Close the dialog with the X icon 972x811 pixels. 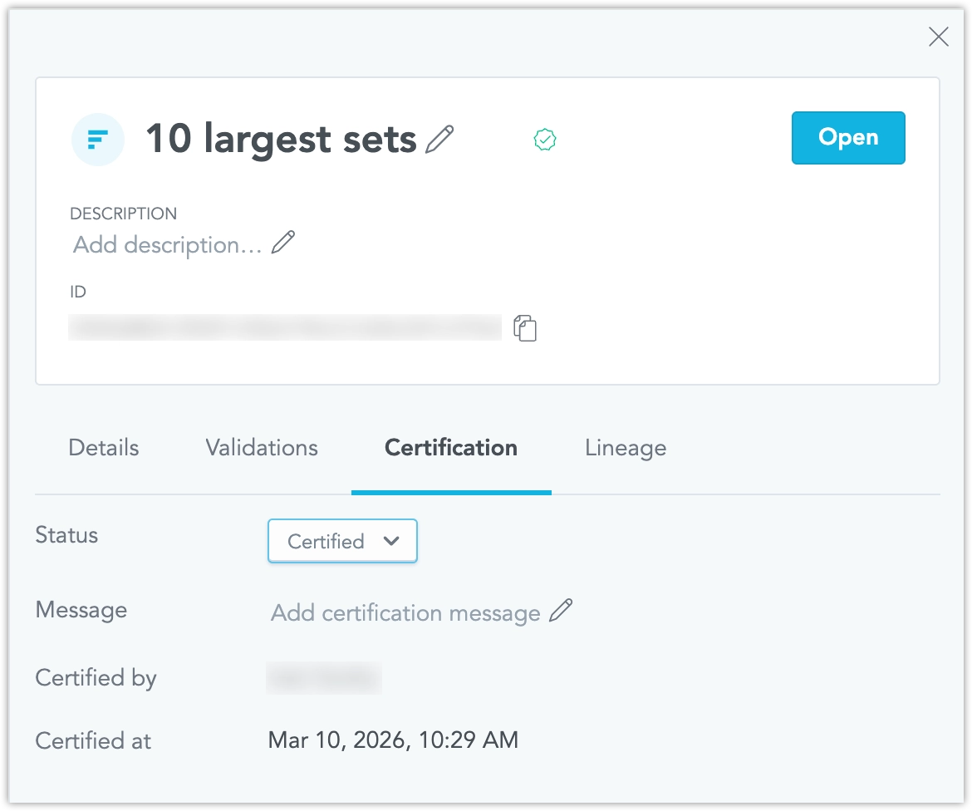938,37
